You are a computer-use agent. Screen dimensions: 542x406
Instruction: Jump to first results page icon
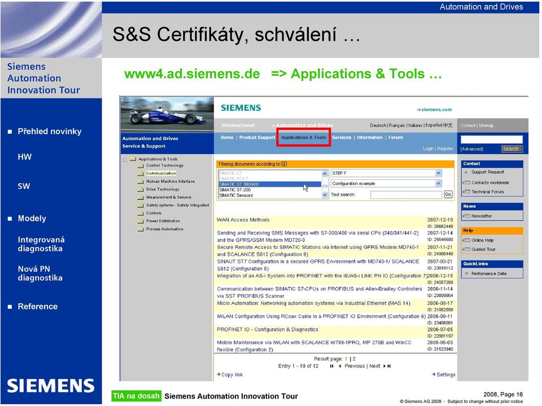coord(332,366)
